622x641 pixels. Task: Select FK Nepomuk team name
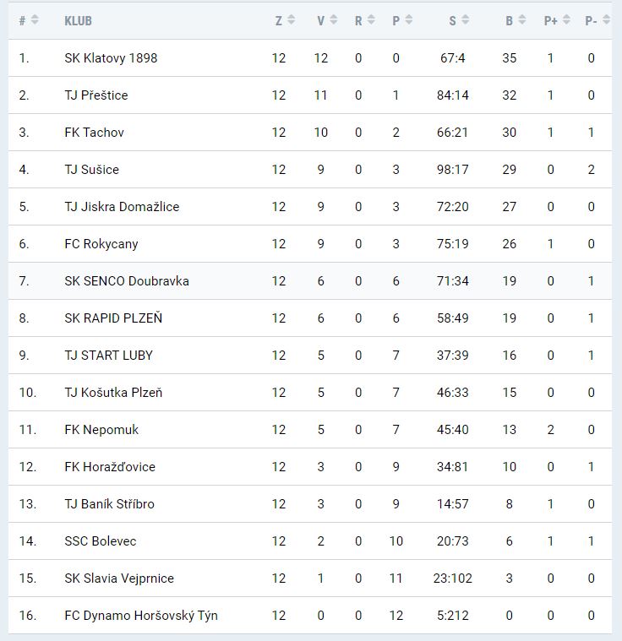[x=101, y=430]
